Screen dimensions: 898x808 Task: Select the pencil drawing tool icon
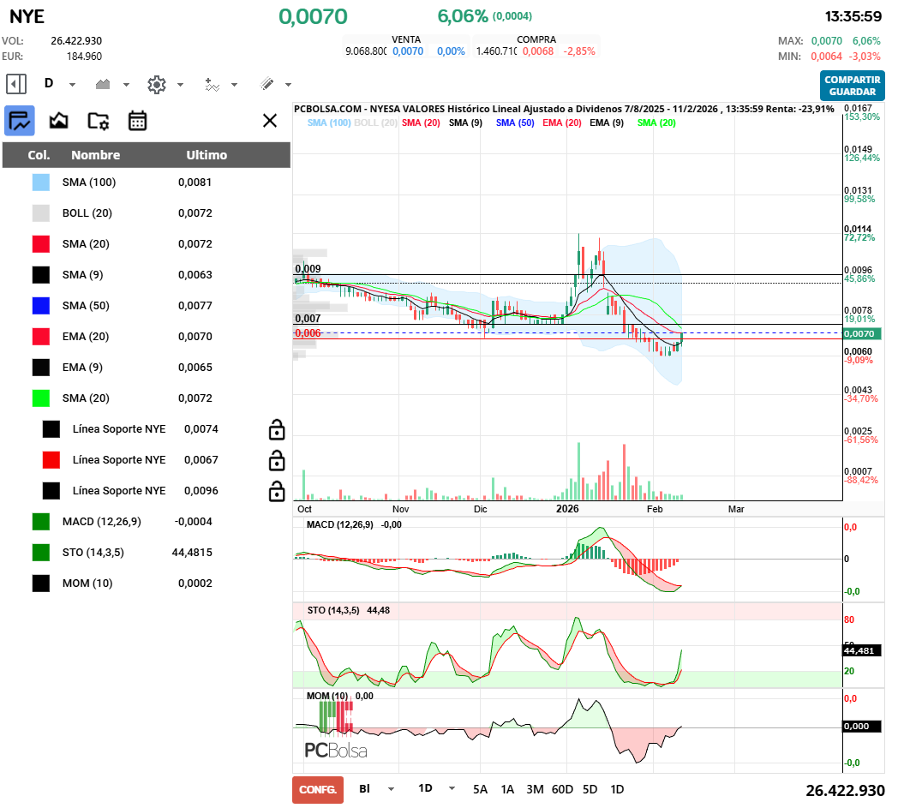[x=266, y=84]
